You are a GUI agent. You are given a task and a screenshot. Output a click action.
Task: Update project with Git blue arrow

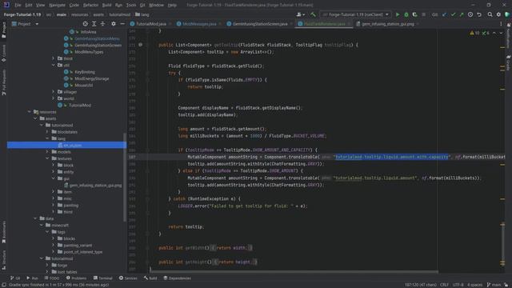(445, 14)
